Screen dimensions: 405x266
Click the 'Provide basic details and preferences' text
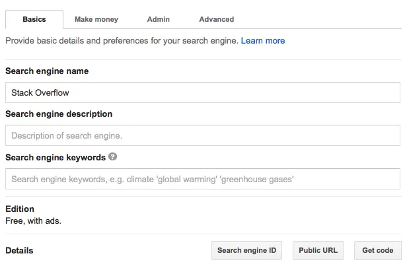coord(122,41)
